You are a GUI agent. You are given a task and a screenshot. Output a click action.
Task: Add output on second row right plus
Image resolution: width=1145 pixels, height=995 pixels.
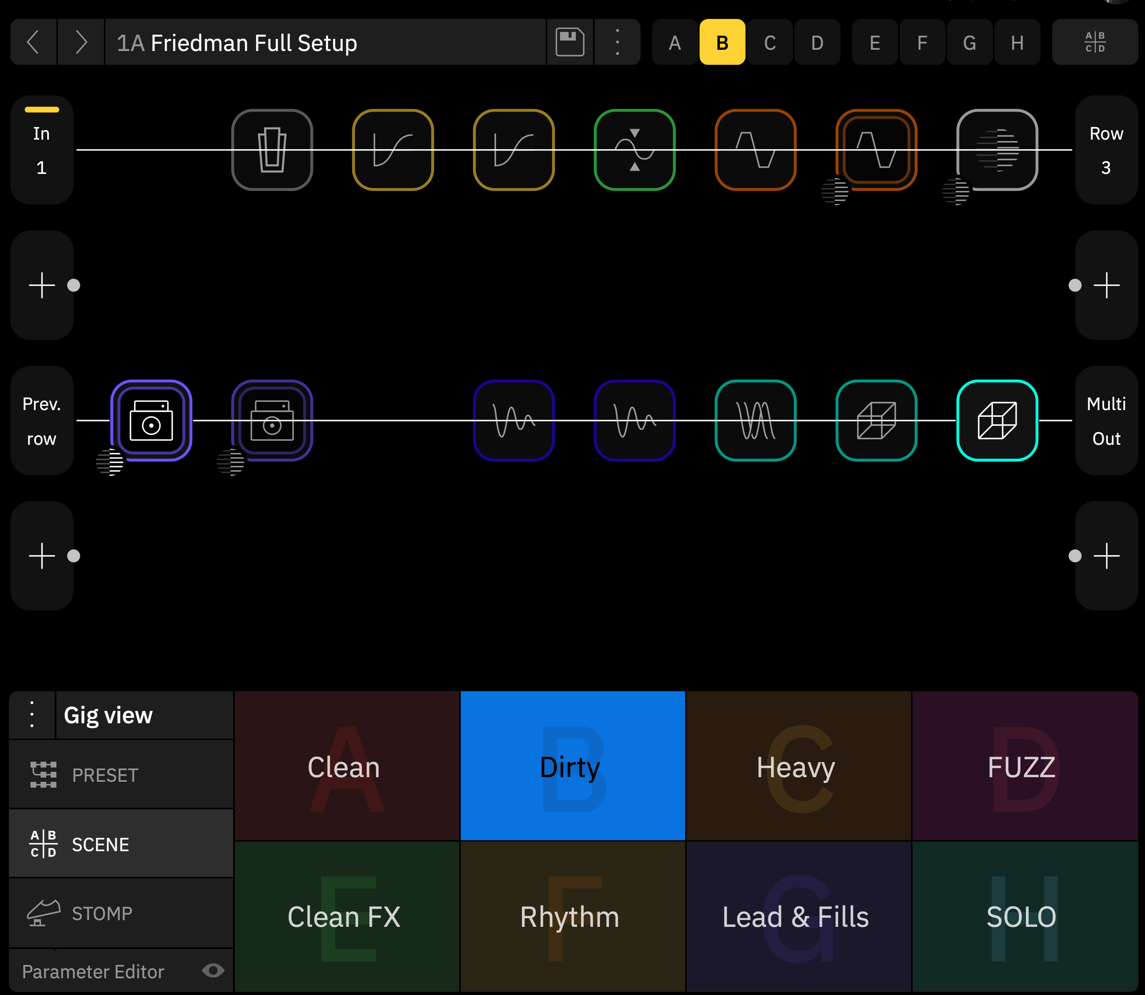(x=1106, y=286)
